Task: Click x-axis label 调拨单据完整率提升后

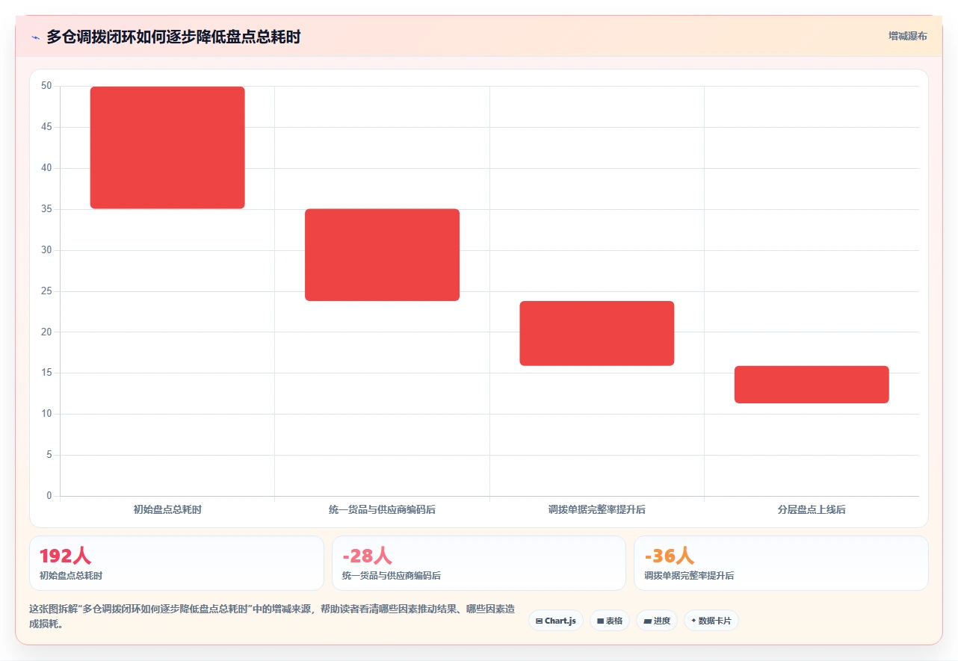Action: 597,510
